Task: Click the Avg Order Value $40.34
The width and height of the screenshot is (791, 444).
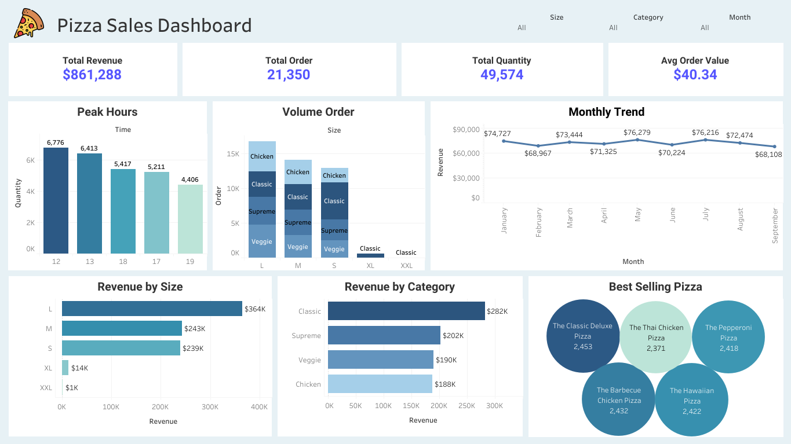Action: coord(695,75)
